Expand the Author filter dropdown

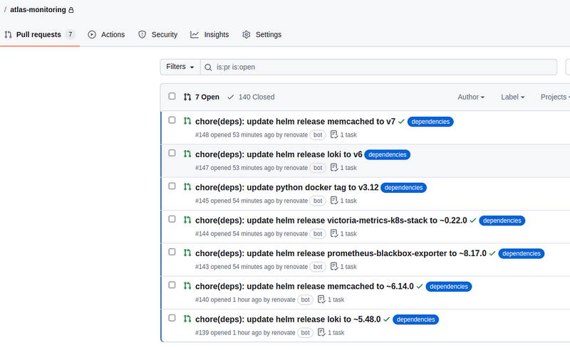(x=471, y=97)
